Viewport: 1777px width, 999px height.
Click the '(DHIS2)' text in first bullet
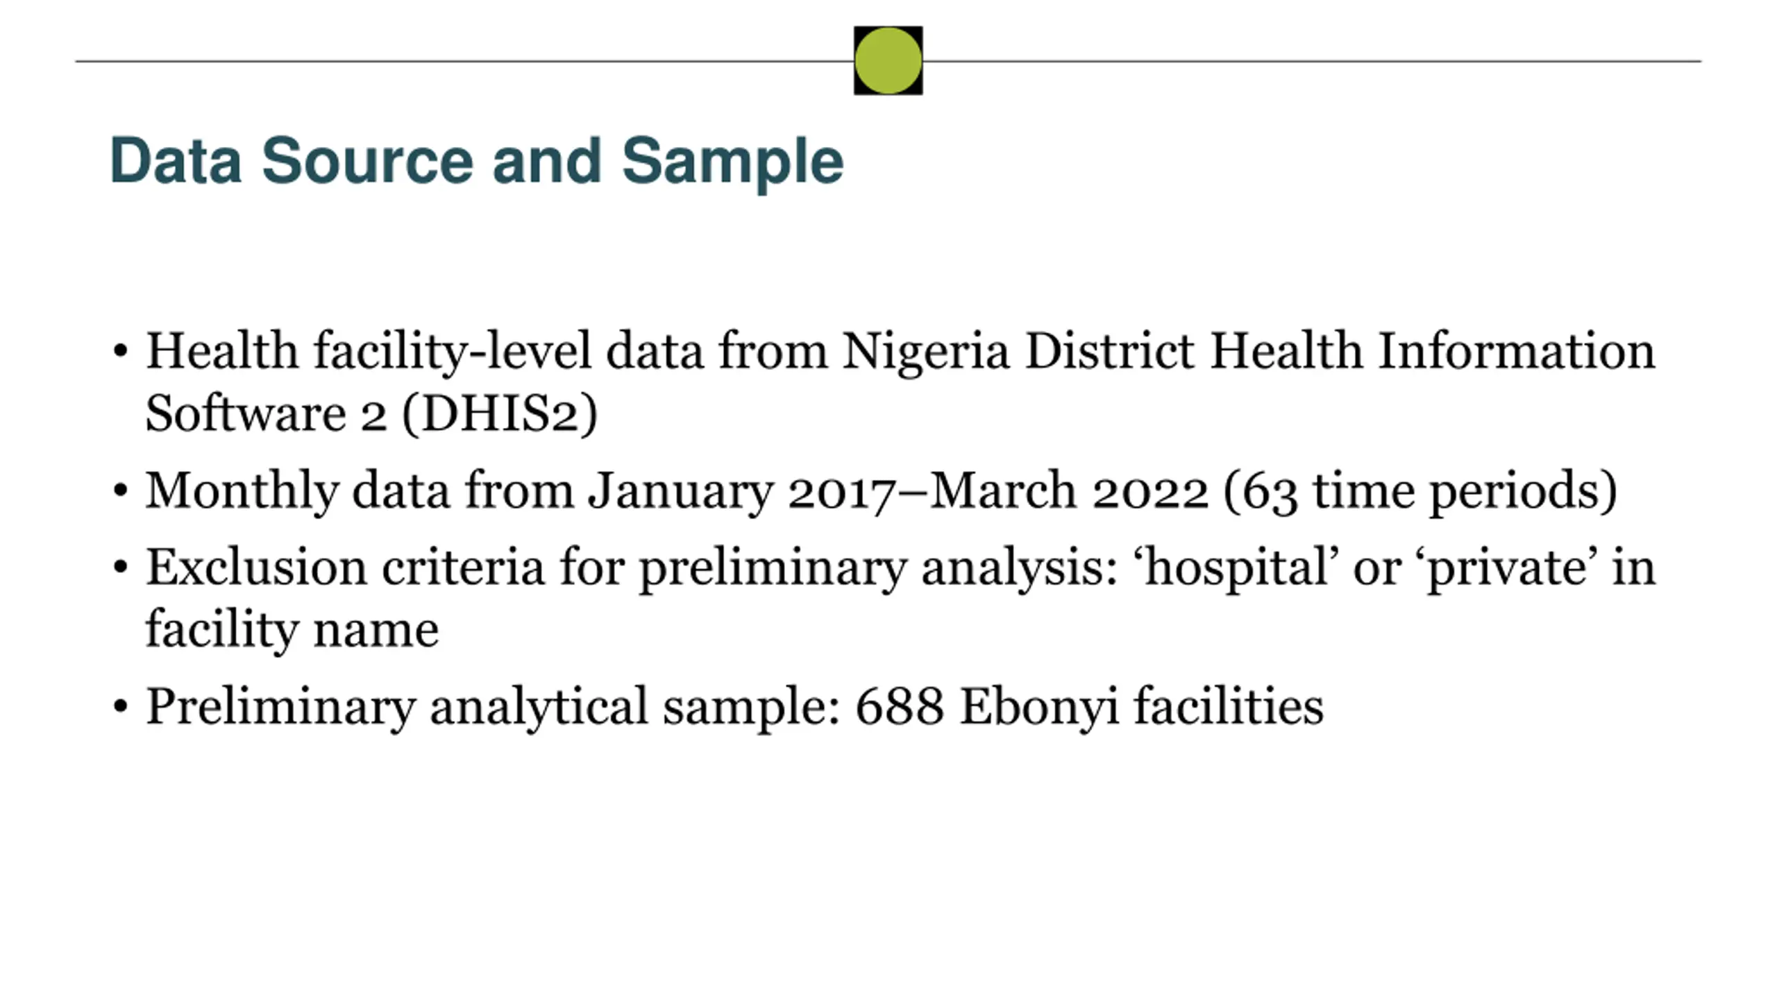coord(500,414)
